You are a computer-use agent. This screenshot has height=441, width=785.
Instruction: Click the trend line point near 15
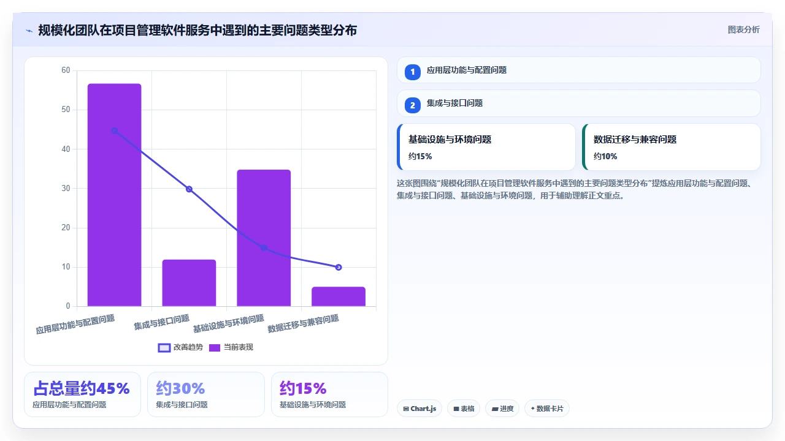click(264, 248)
